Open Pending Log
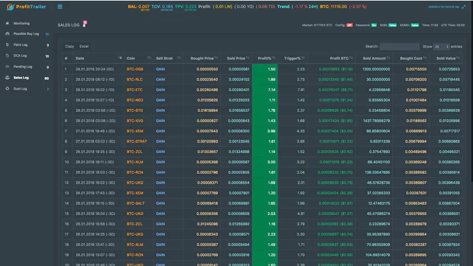The height and width of the screenshot is (266, 473). click(22, 66)
